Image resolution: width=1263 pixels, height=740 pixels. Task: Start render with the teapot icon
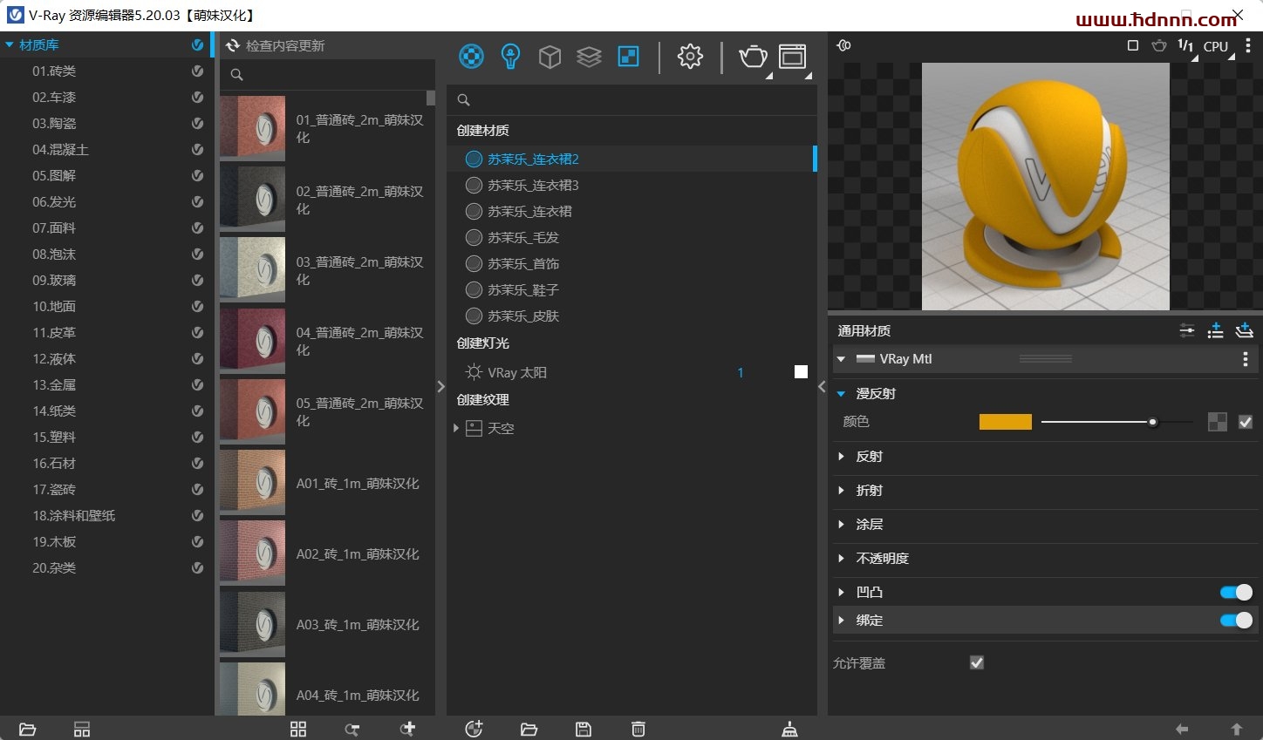[x=753, y=58]
